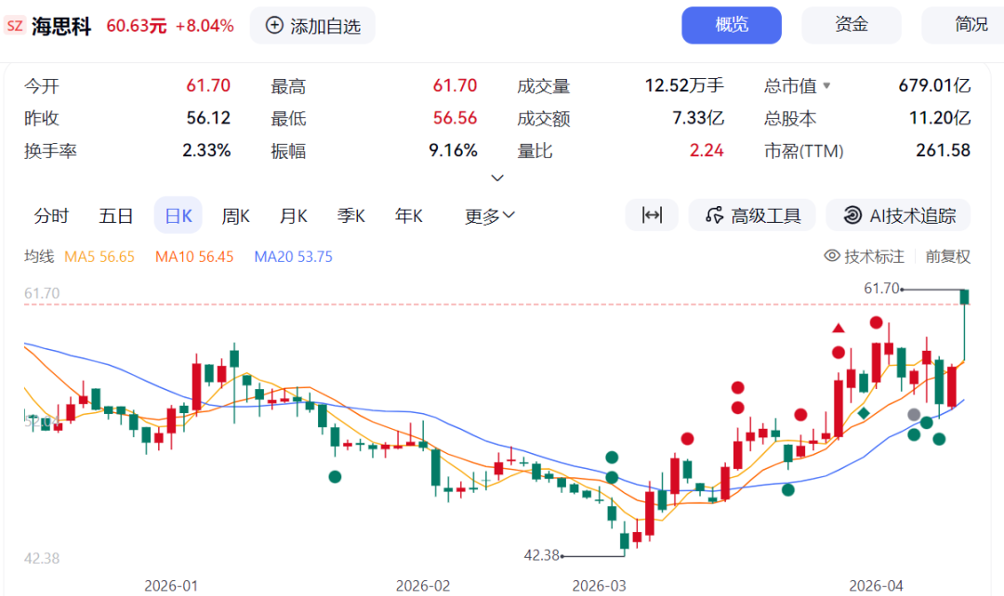
Task: Click the 添加自选 button
Action: click(313, 26)
